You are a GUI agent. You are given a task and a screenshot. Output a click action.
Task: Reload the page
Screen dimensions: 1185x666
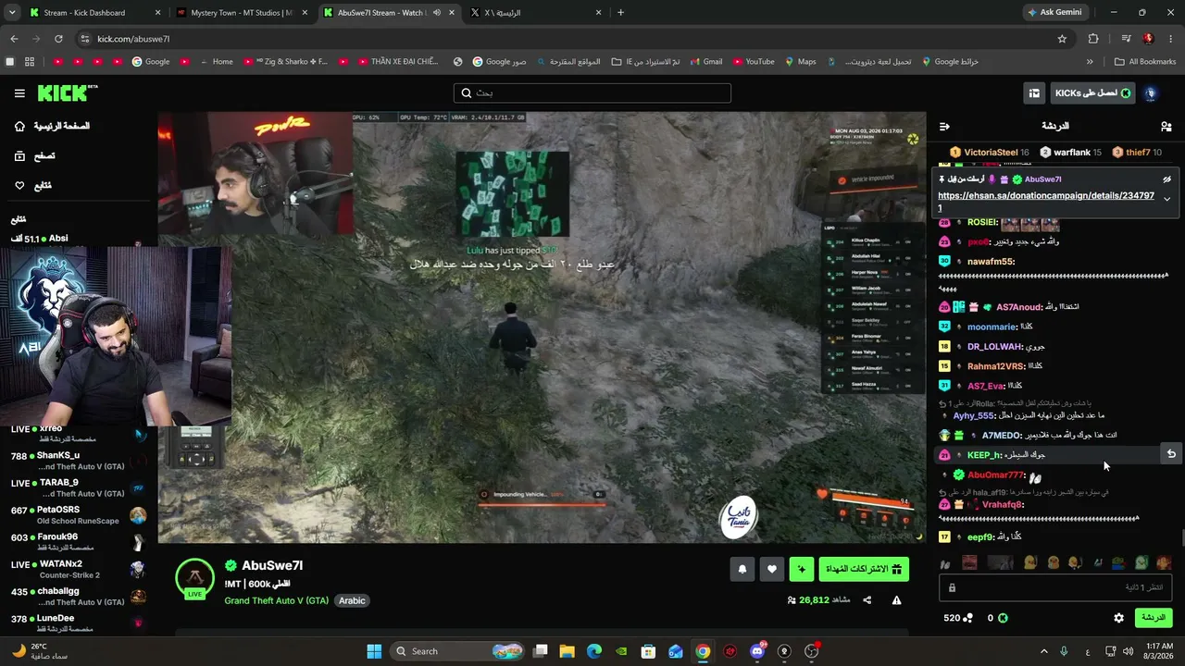point(58,39)
